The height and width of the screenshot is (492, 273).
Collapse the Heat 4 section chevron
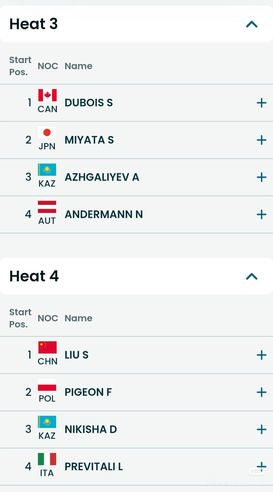252,276
